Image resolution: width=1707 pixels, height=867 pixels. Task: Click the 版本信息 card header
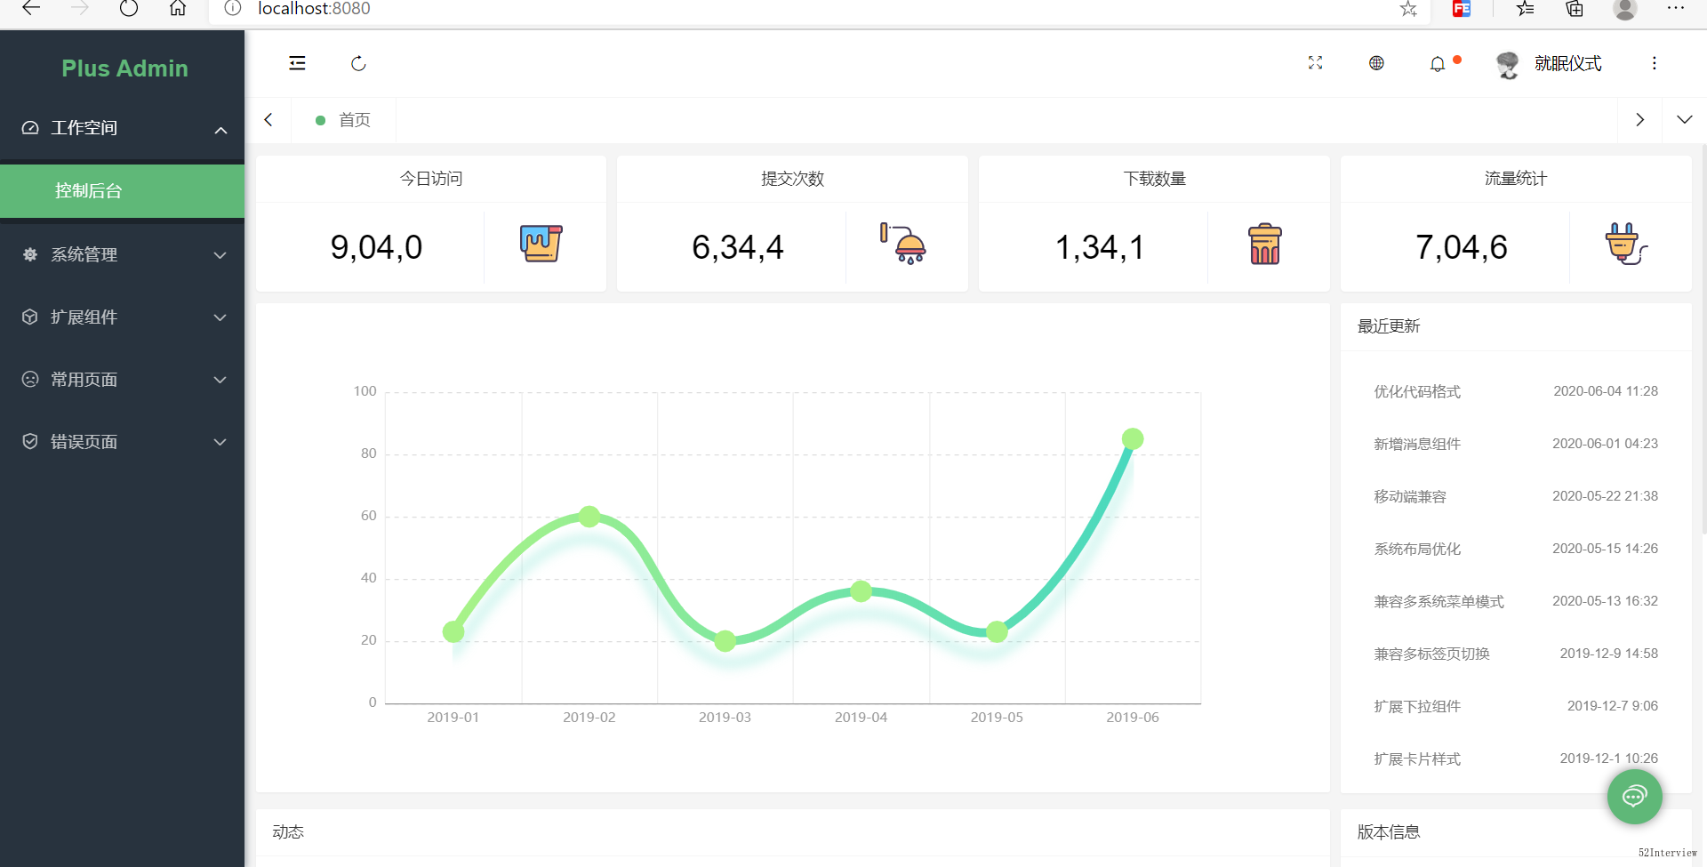click(x=1516, y=832)
